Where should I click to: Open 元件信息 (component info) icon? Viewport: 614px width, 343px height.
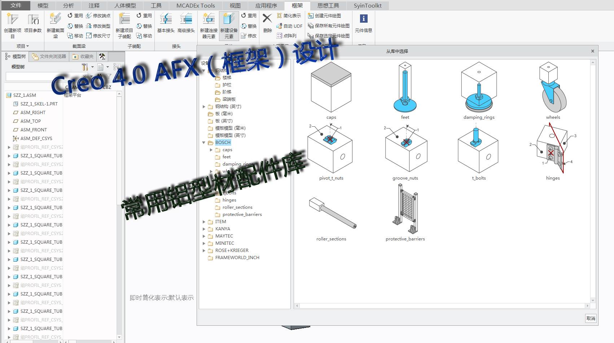coord(363,19)
